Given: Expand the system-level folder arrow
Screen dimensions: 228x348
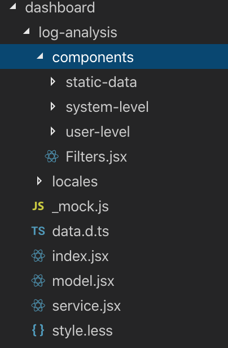Looking at the screenshot, I should coord(52,107).
